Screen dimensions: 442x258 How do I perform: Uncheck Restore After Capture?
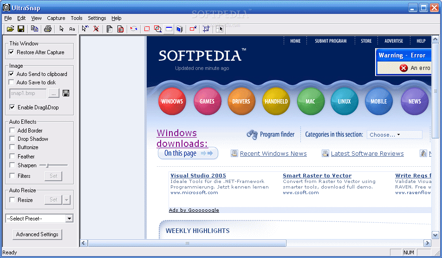coord(11,52)
